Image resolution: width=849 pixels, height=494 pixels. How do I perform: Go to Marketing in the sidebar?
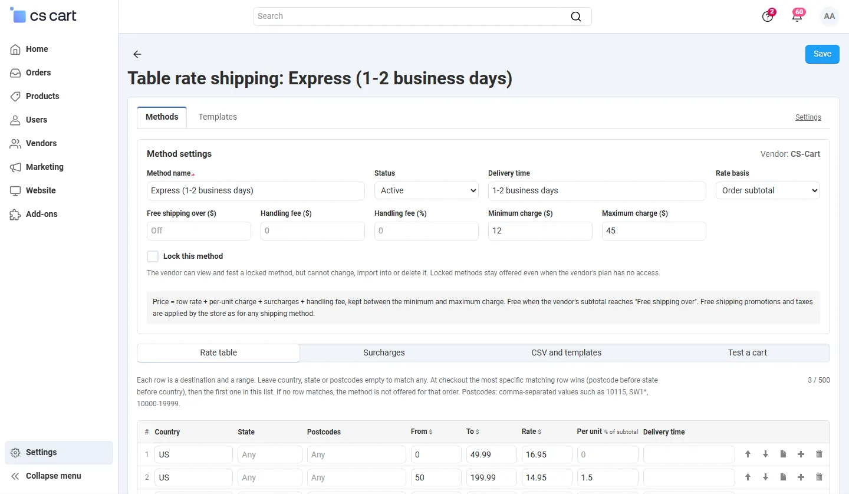pyautogui.click(x=59, y=167)
